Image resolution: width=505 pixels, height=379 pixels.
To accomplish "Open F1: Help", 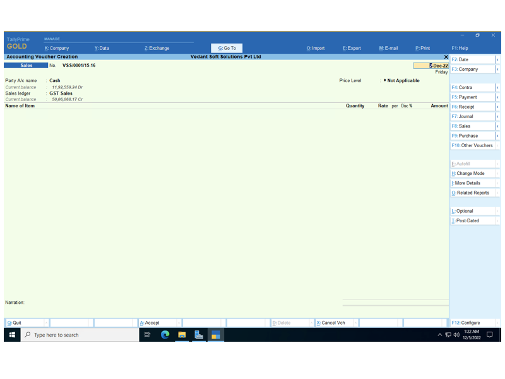I will pos(460,49).
